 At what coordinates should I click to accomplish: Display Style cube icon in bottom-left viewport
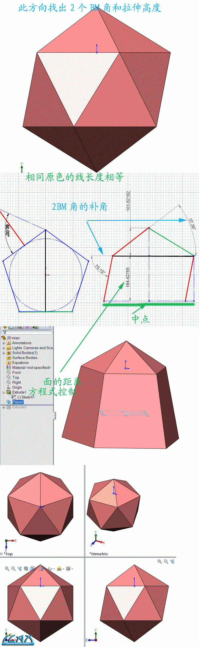(x=41, y=569)
